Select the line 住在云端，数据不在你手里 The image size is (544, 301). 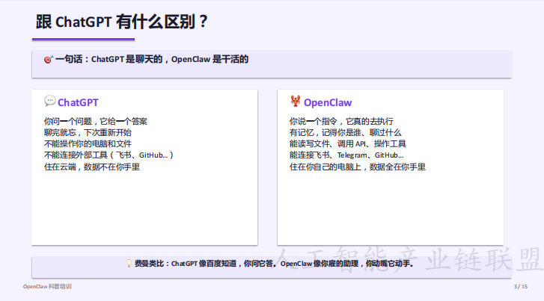point(91,166)
